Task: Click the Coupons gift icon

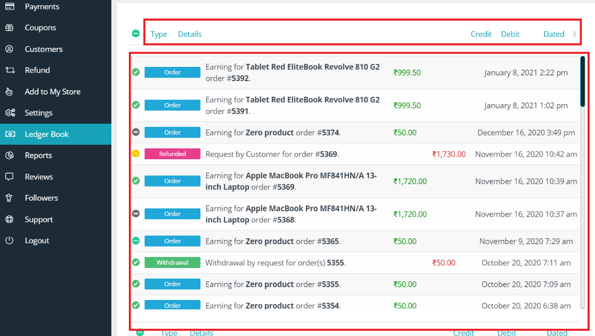Action: pyautogui.click(x=10, y=28)
